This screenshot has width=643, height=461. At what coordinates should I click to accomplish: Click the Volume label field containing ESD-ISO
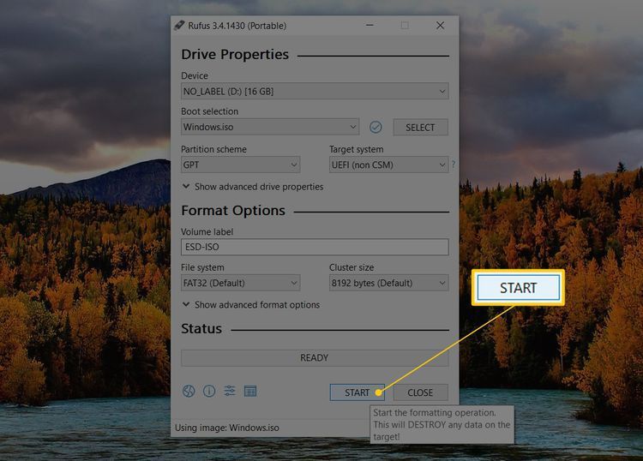tap(314, 247)
